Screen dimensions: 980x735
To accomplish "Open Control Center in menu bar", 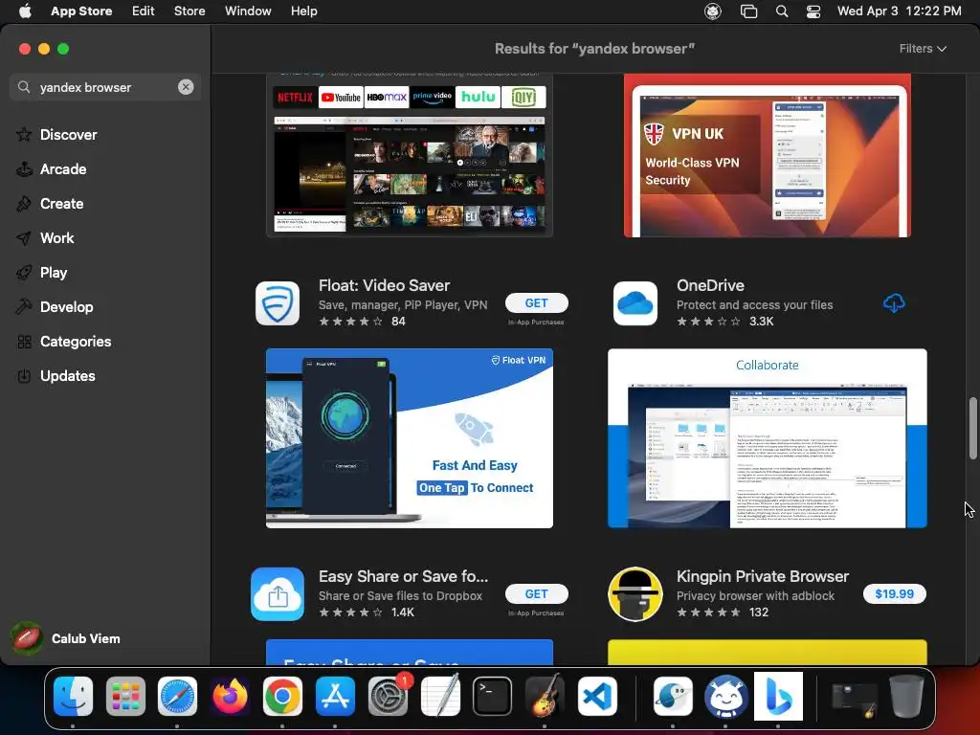I will point(813,11).
